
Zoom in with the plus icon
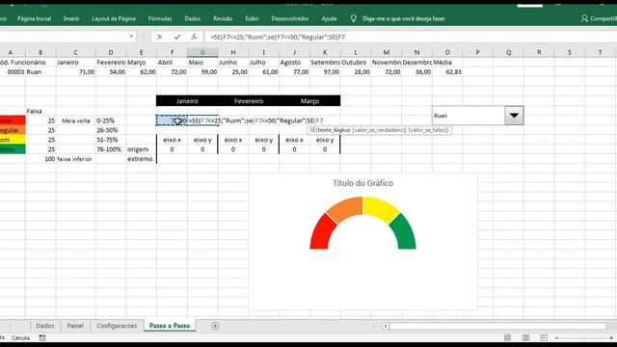[x=611, y=337]
